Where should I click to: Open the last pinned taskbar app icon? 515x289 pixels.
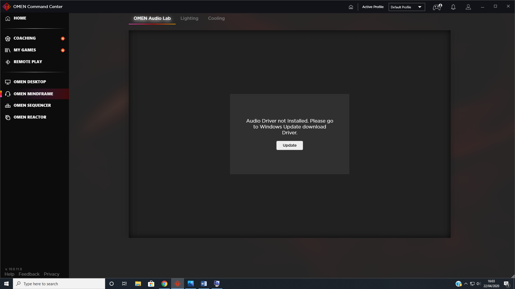pos(217,284)
